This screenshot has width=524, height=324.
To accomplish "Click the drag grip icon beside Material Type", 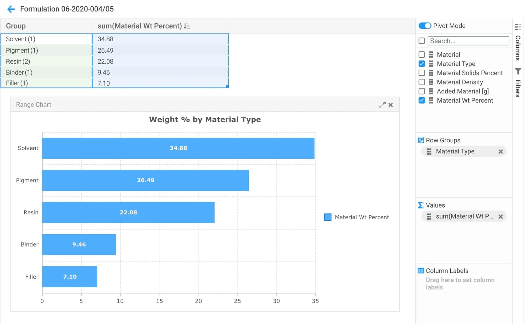I will tap(430, 64).
